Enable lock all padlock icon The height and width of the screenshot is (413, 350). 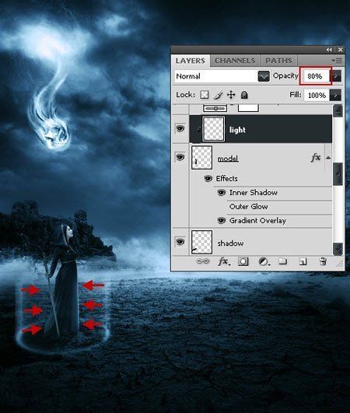click(x=244, y=95)
